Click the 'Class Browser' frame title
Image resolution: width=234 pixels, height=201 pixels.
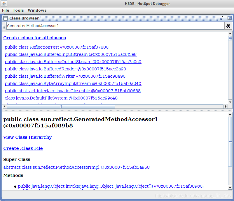24,18
